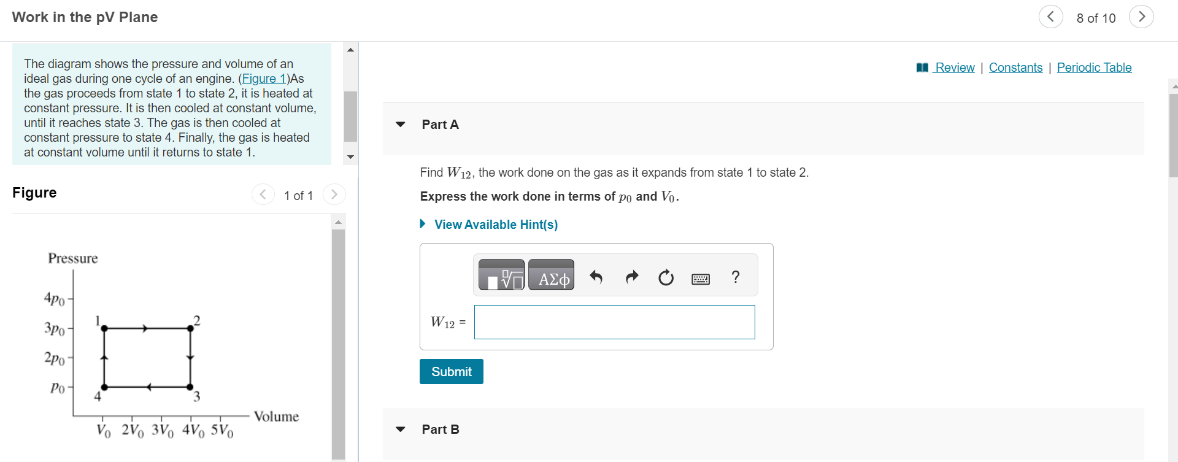Screen dimensions: 1178x462
Task: Collapse the Part A section
Action: (x=401, y=125)
